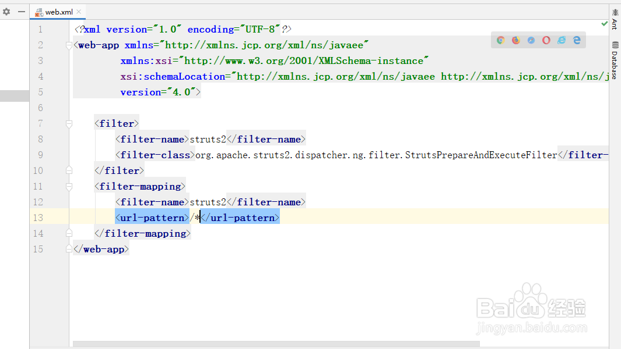Open preview in Opera browser icon
The height and width of the screenshot is (349, 621).
point(546,40)
